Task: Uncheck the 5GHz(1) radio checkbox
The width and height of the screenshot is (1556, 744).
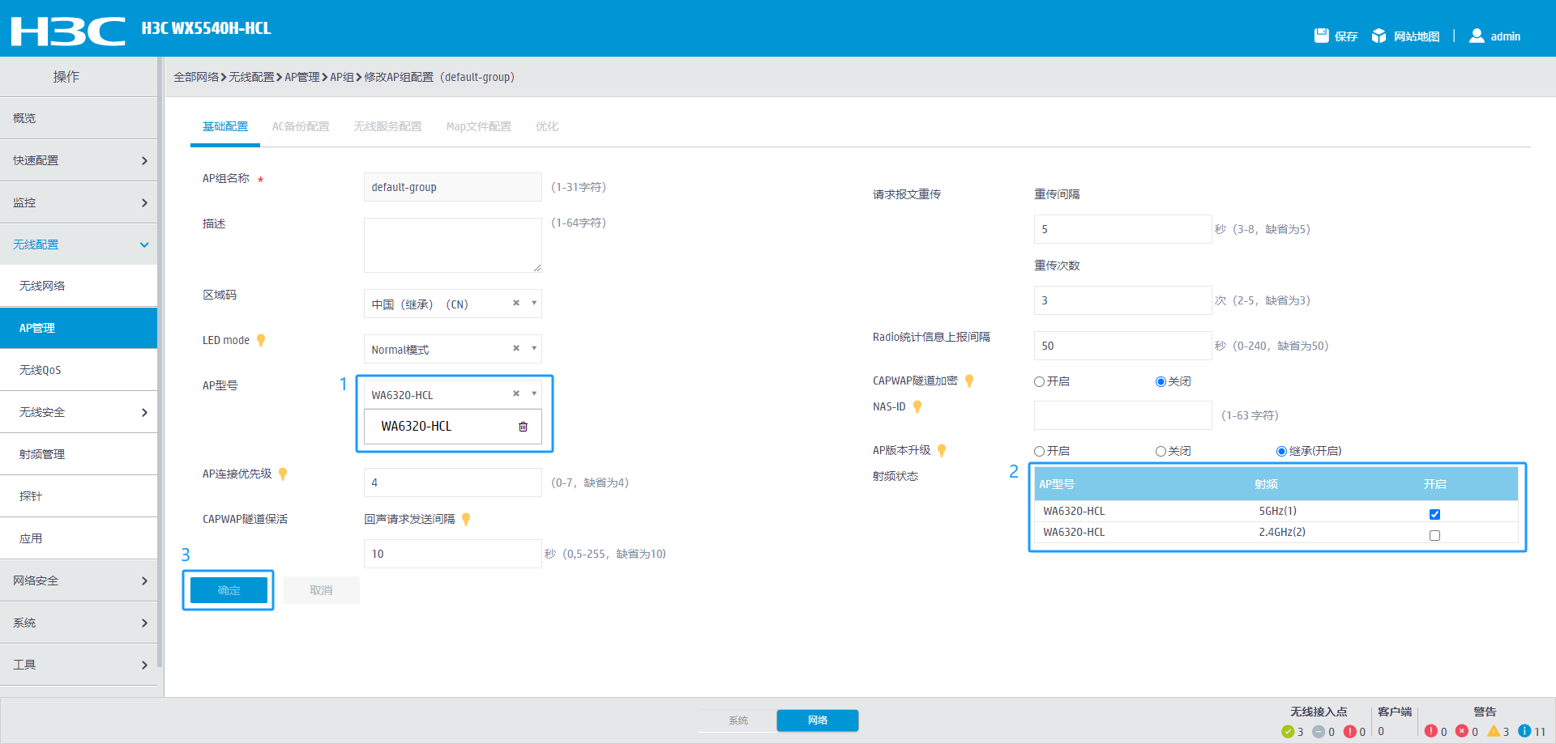Action: coord(1434,514)
